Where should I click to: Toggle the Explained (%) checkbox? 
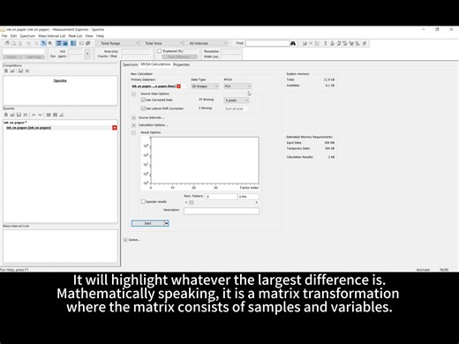pyautogui.click(x=160, y=51)
